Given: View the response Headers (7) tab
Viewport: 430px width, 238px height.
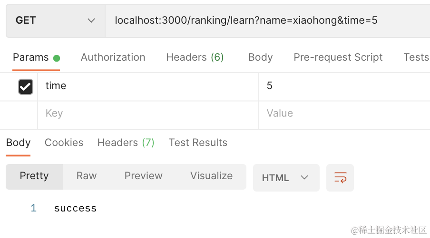Looking at the screenshot, I should pos(126,143).
